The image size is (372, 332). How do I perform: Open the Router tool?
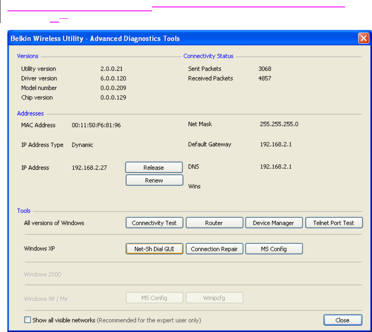coord(214,223)
